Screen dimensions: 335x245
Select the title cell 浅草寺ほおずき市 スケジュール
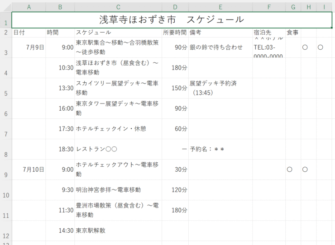[172, 20]
